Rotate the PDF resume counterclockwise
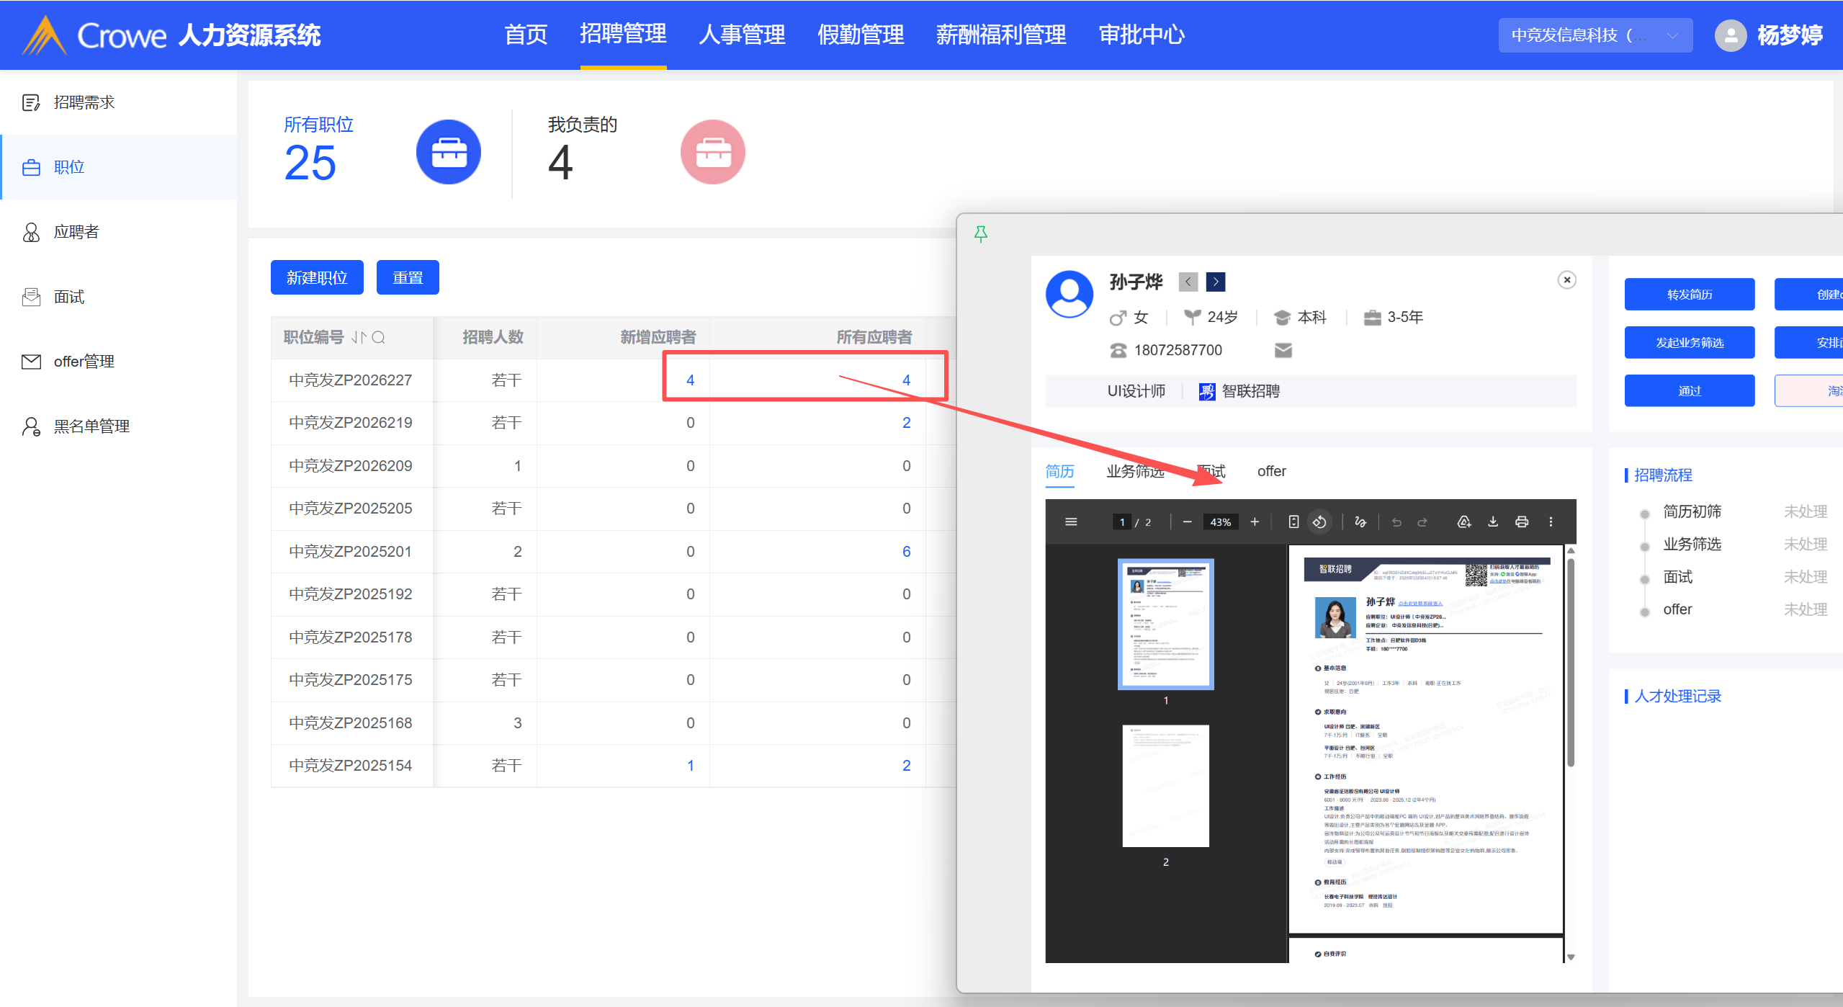 [1319, 522]
